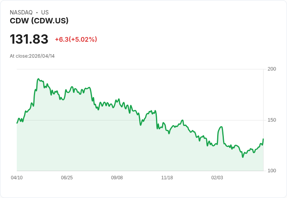The height and width of the screenshot is (198, 287).
Task: Click the starting point of the price line
Action: [x=17, y=123]
